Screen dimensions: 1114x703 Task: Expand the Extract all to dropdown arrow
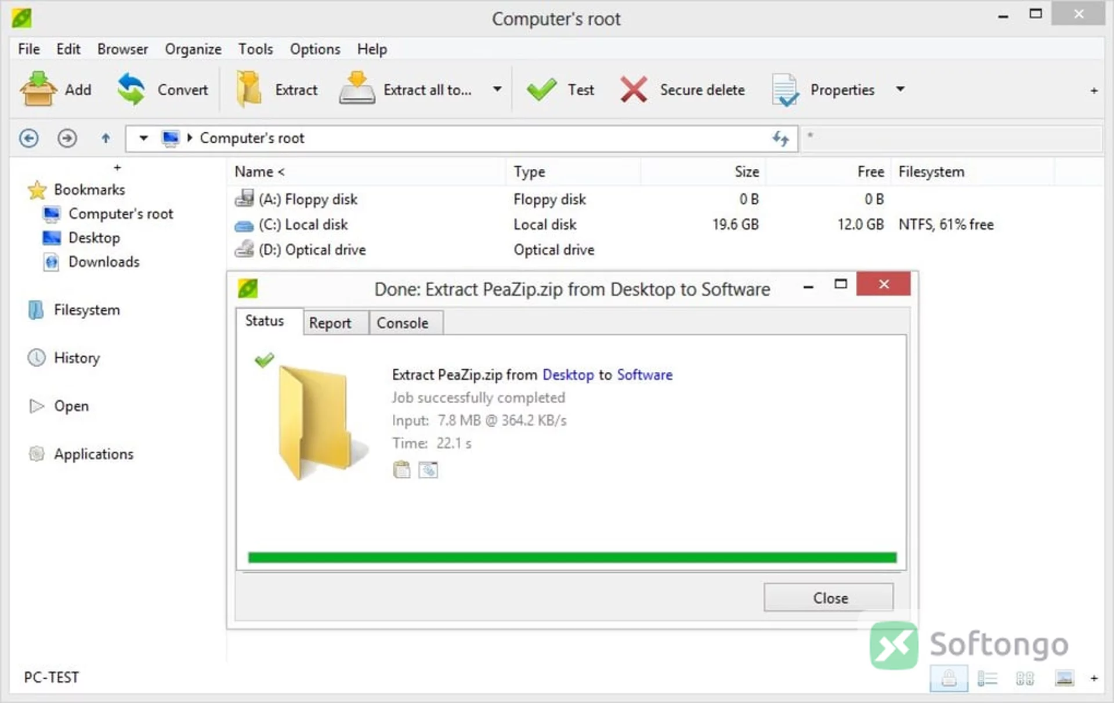coord(497,89)
